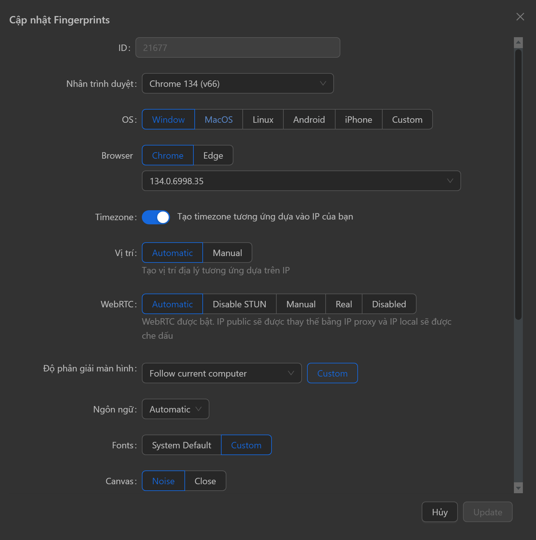536x540 pixels.
Task: Expand the screen resolution dropdown
Action: 222,373
